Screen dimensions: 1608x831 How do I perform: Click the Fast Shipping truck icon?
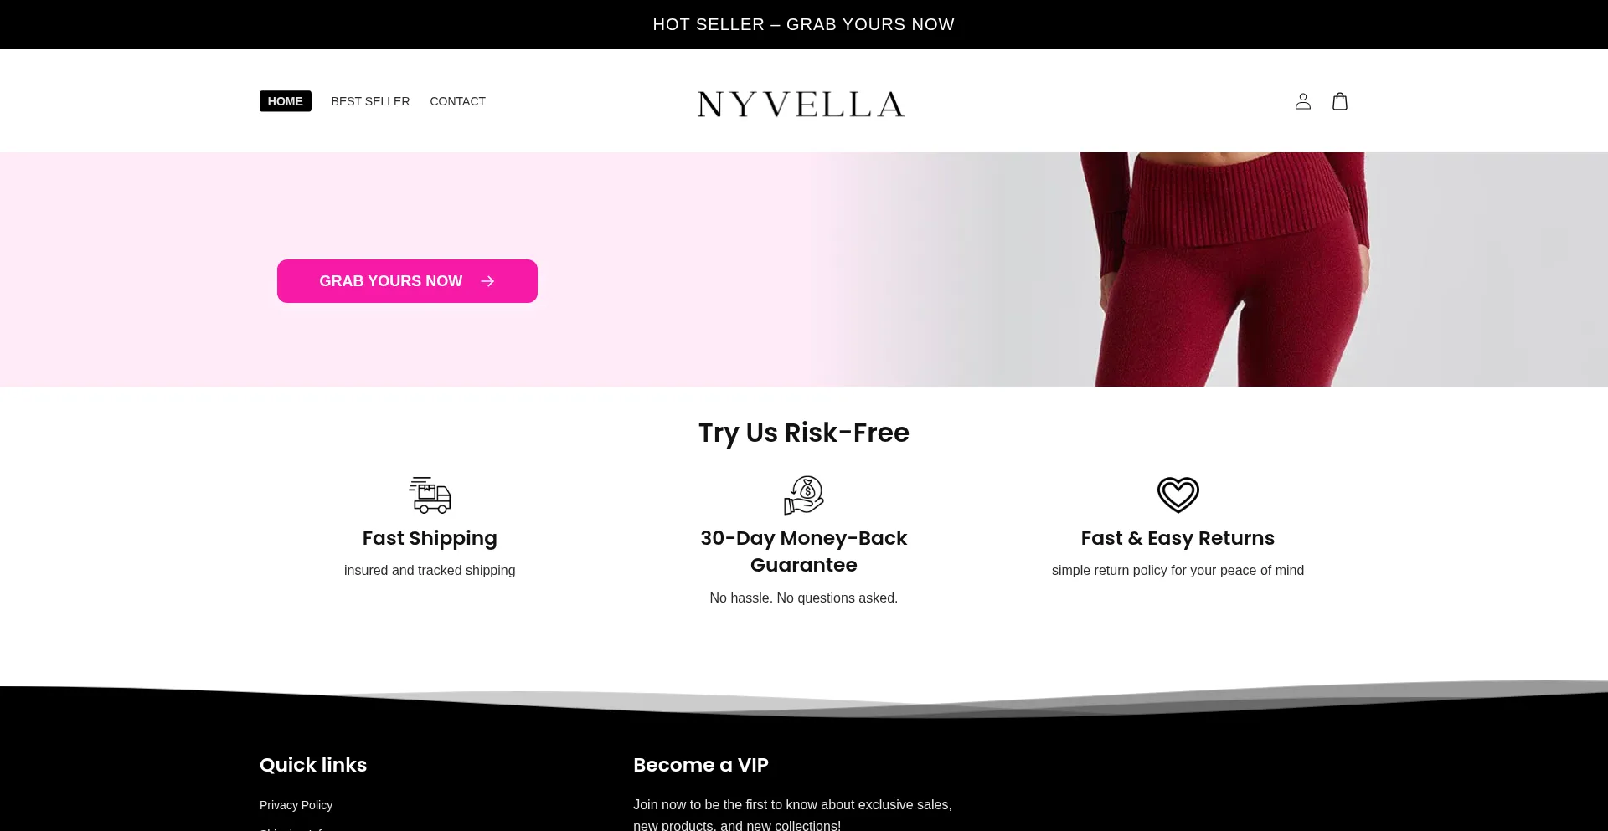pyautogui.click(x=430, y=495)
